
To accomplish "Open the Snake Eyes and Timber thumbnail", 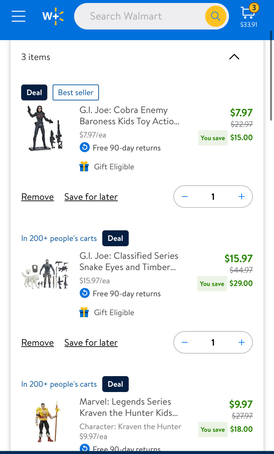I will pos(45,274).
